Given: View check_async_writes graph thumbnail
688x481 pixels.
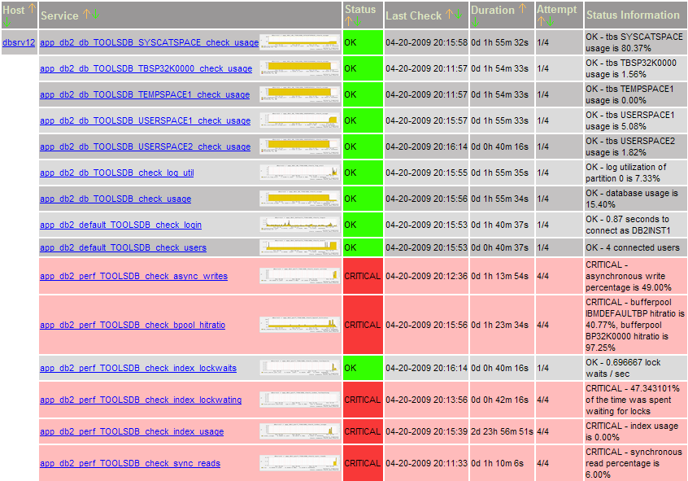Looking at the screenshot, I should (300, 276).
